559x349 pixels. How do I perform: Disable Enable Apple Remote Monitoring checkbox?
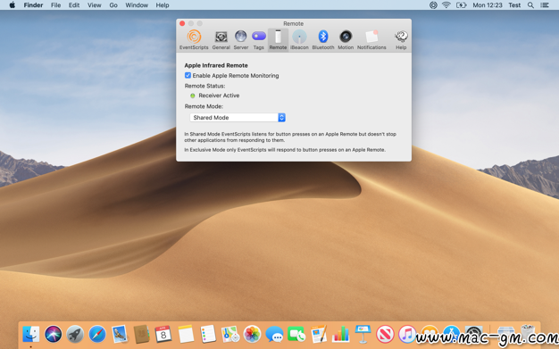[188, 75]
